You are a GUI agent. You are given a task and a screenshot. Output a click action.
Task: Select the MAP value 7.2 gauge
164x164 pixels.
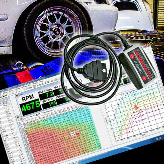click(46, 95)
